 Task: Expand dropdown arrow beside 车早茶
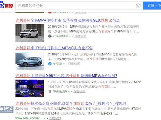point(64,64)
